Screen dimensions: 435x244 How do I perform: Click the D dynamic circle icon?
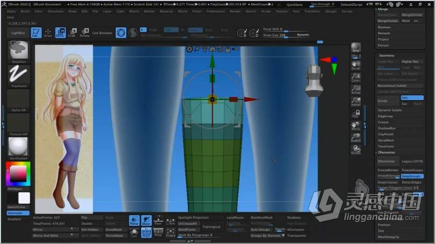point(253,33)
